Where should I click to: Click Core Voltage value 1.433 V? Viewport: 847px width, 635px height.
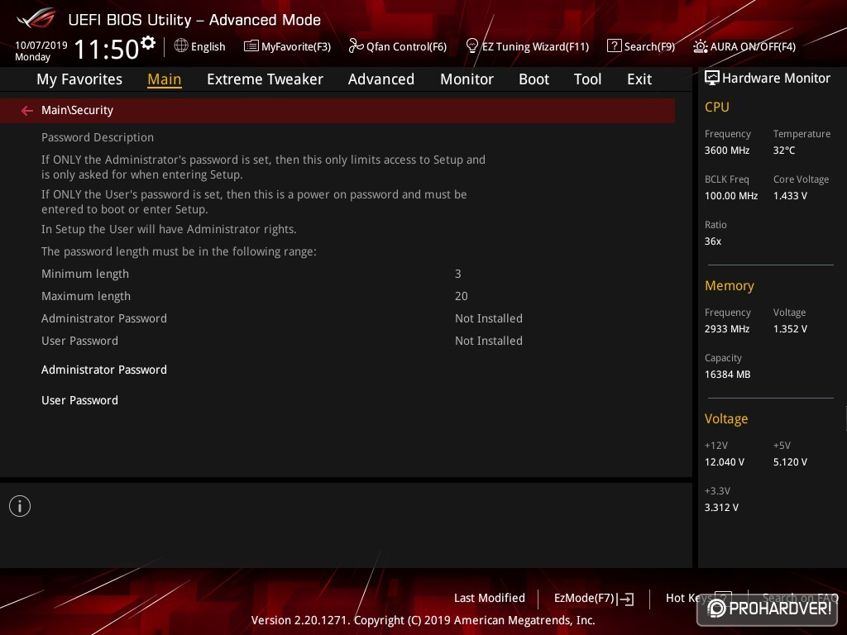790,195
